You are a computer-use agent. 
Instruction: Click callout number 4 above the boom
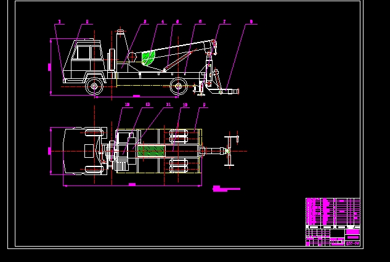(x=163, y=22)
